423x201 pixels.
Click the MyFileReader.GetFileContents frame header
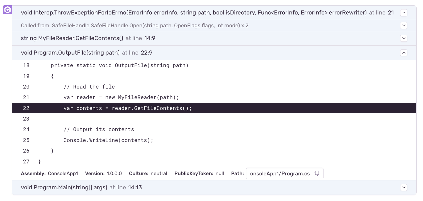pyautogui.click(x=72, y=38)
